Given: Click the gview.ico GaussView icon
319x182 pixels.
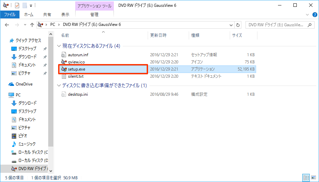Looking at the screenshot, I should coord(64,62).
